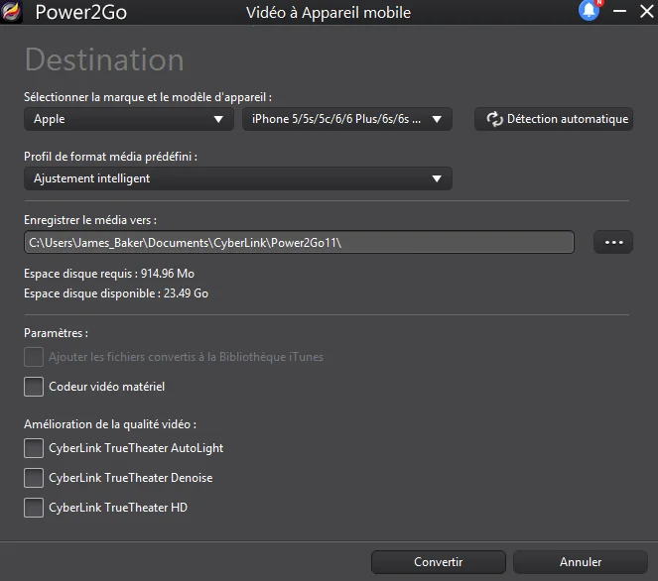Click the 'Destination' heading
Screen dimensions: 658x581
click(x=104, y=59)
